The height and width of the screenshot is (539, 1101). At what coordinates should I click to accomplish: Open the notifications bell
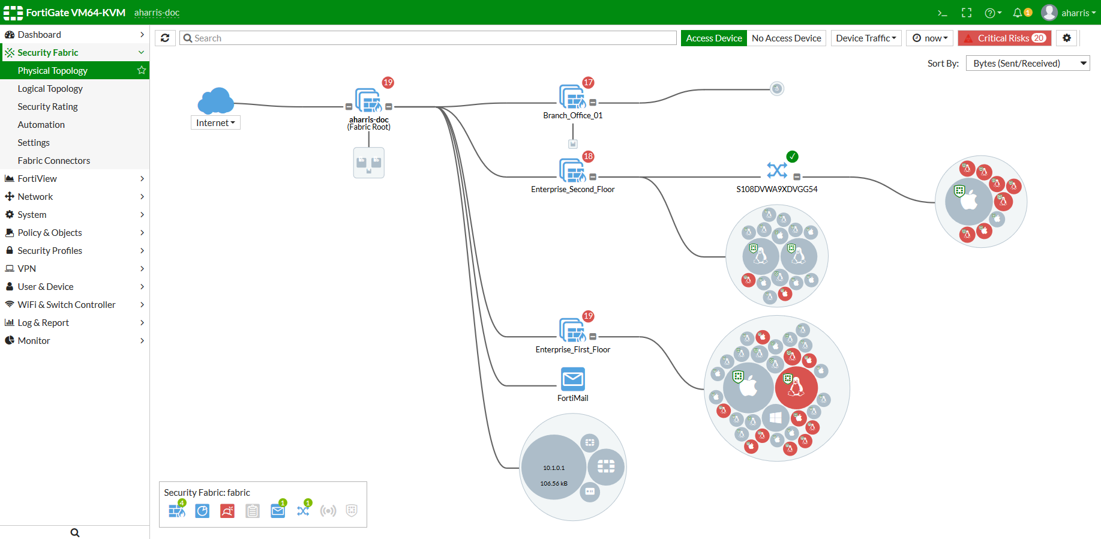(x=1018, y=13)
